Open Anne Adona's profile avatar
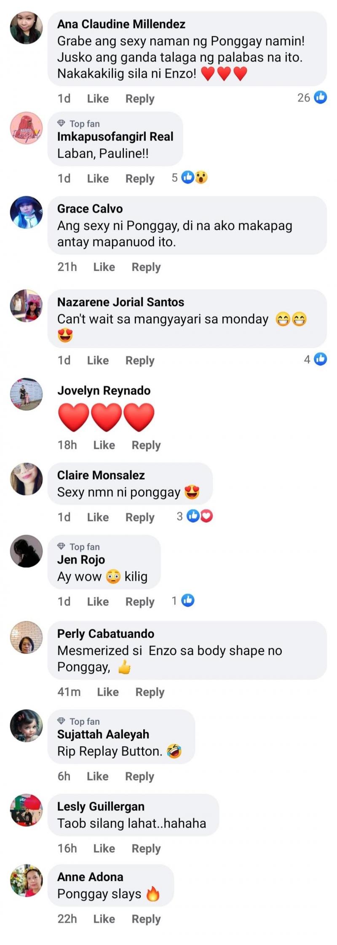Viewport: 337px width, 945px height. click(27, 880)
